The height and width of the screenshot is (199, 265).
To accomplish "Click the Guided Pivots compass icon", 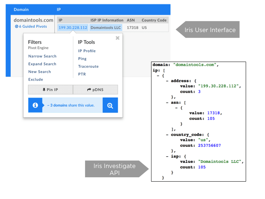I will pos(17,27).
